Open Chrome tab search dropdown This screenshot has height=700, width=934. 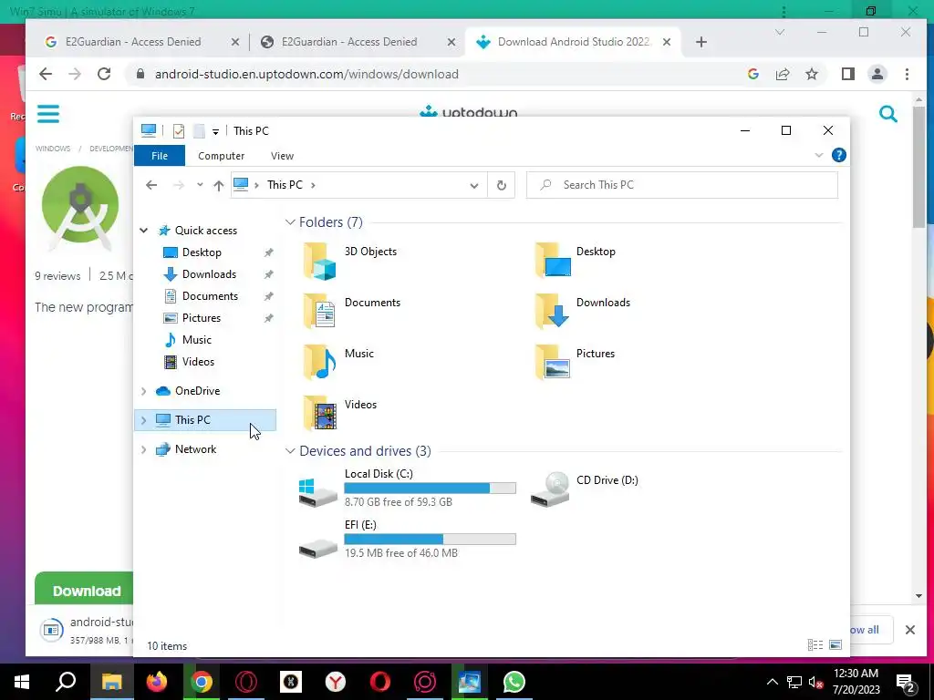pos(780,32)
